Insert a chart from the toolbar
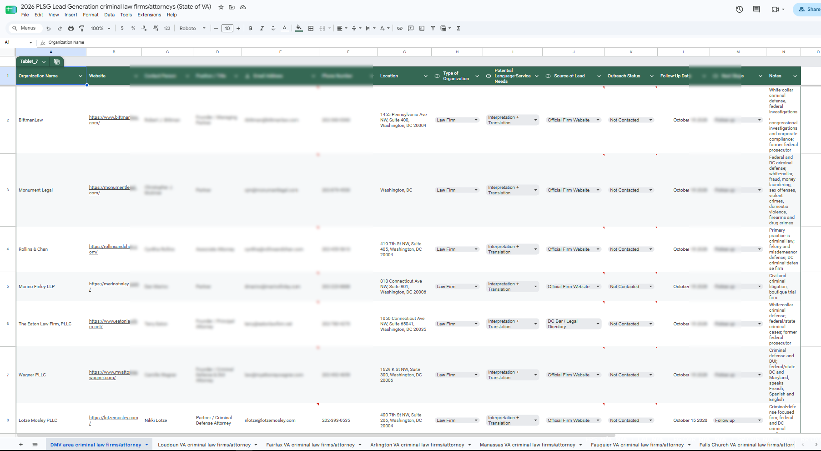 [422, 28]
